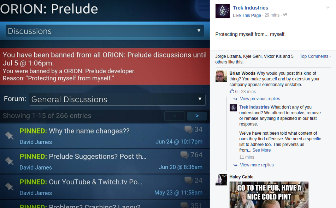
Task: Click the reply arrow icon beside View previous replies
Action: click(x=235, y=99)
